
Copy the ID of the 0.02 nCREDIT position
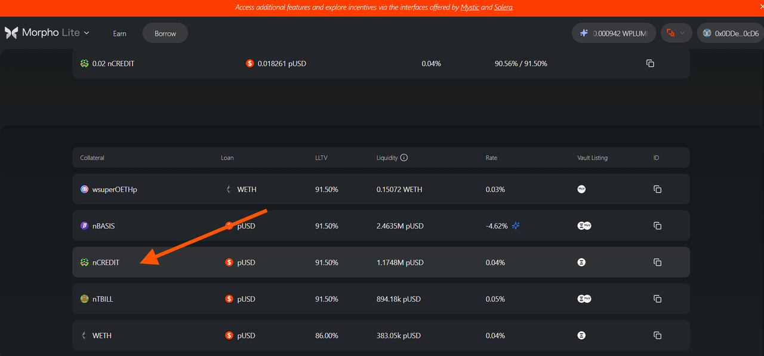point(650,63)
